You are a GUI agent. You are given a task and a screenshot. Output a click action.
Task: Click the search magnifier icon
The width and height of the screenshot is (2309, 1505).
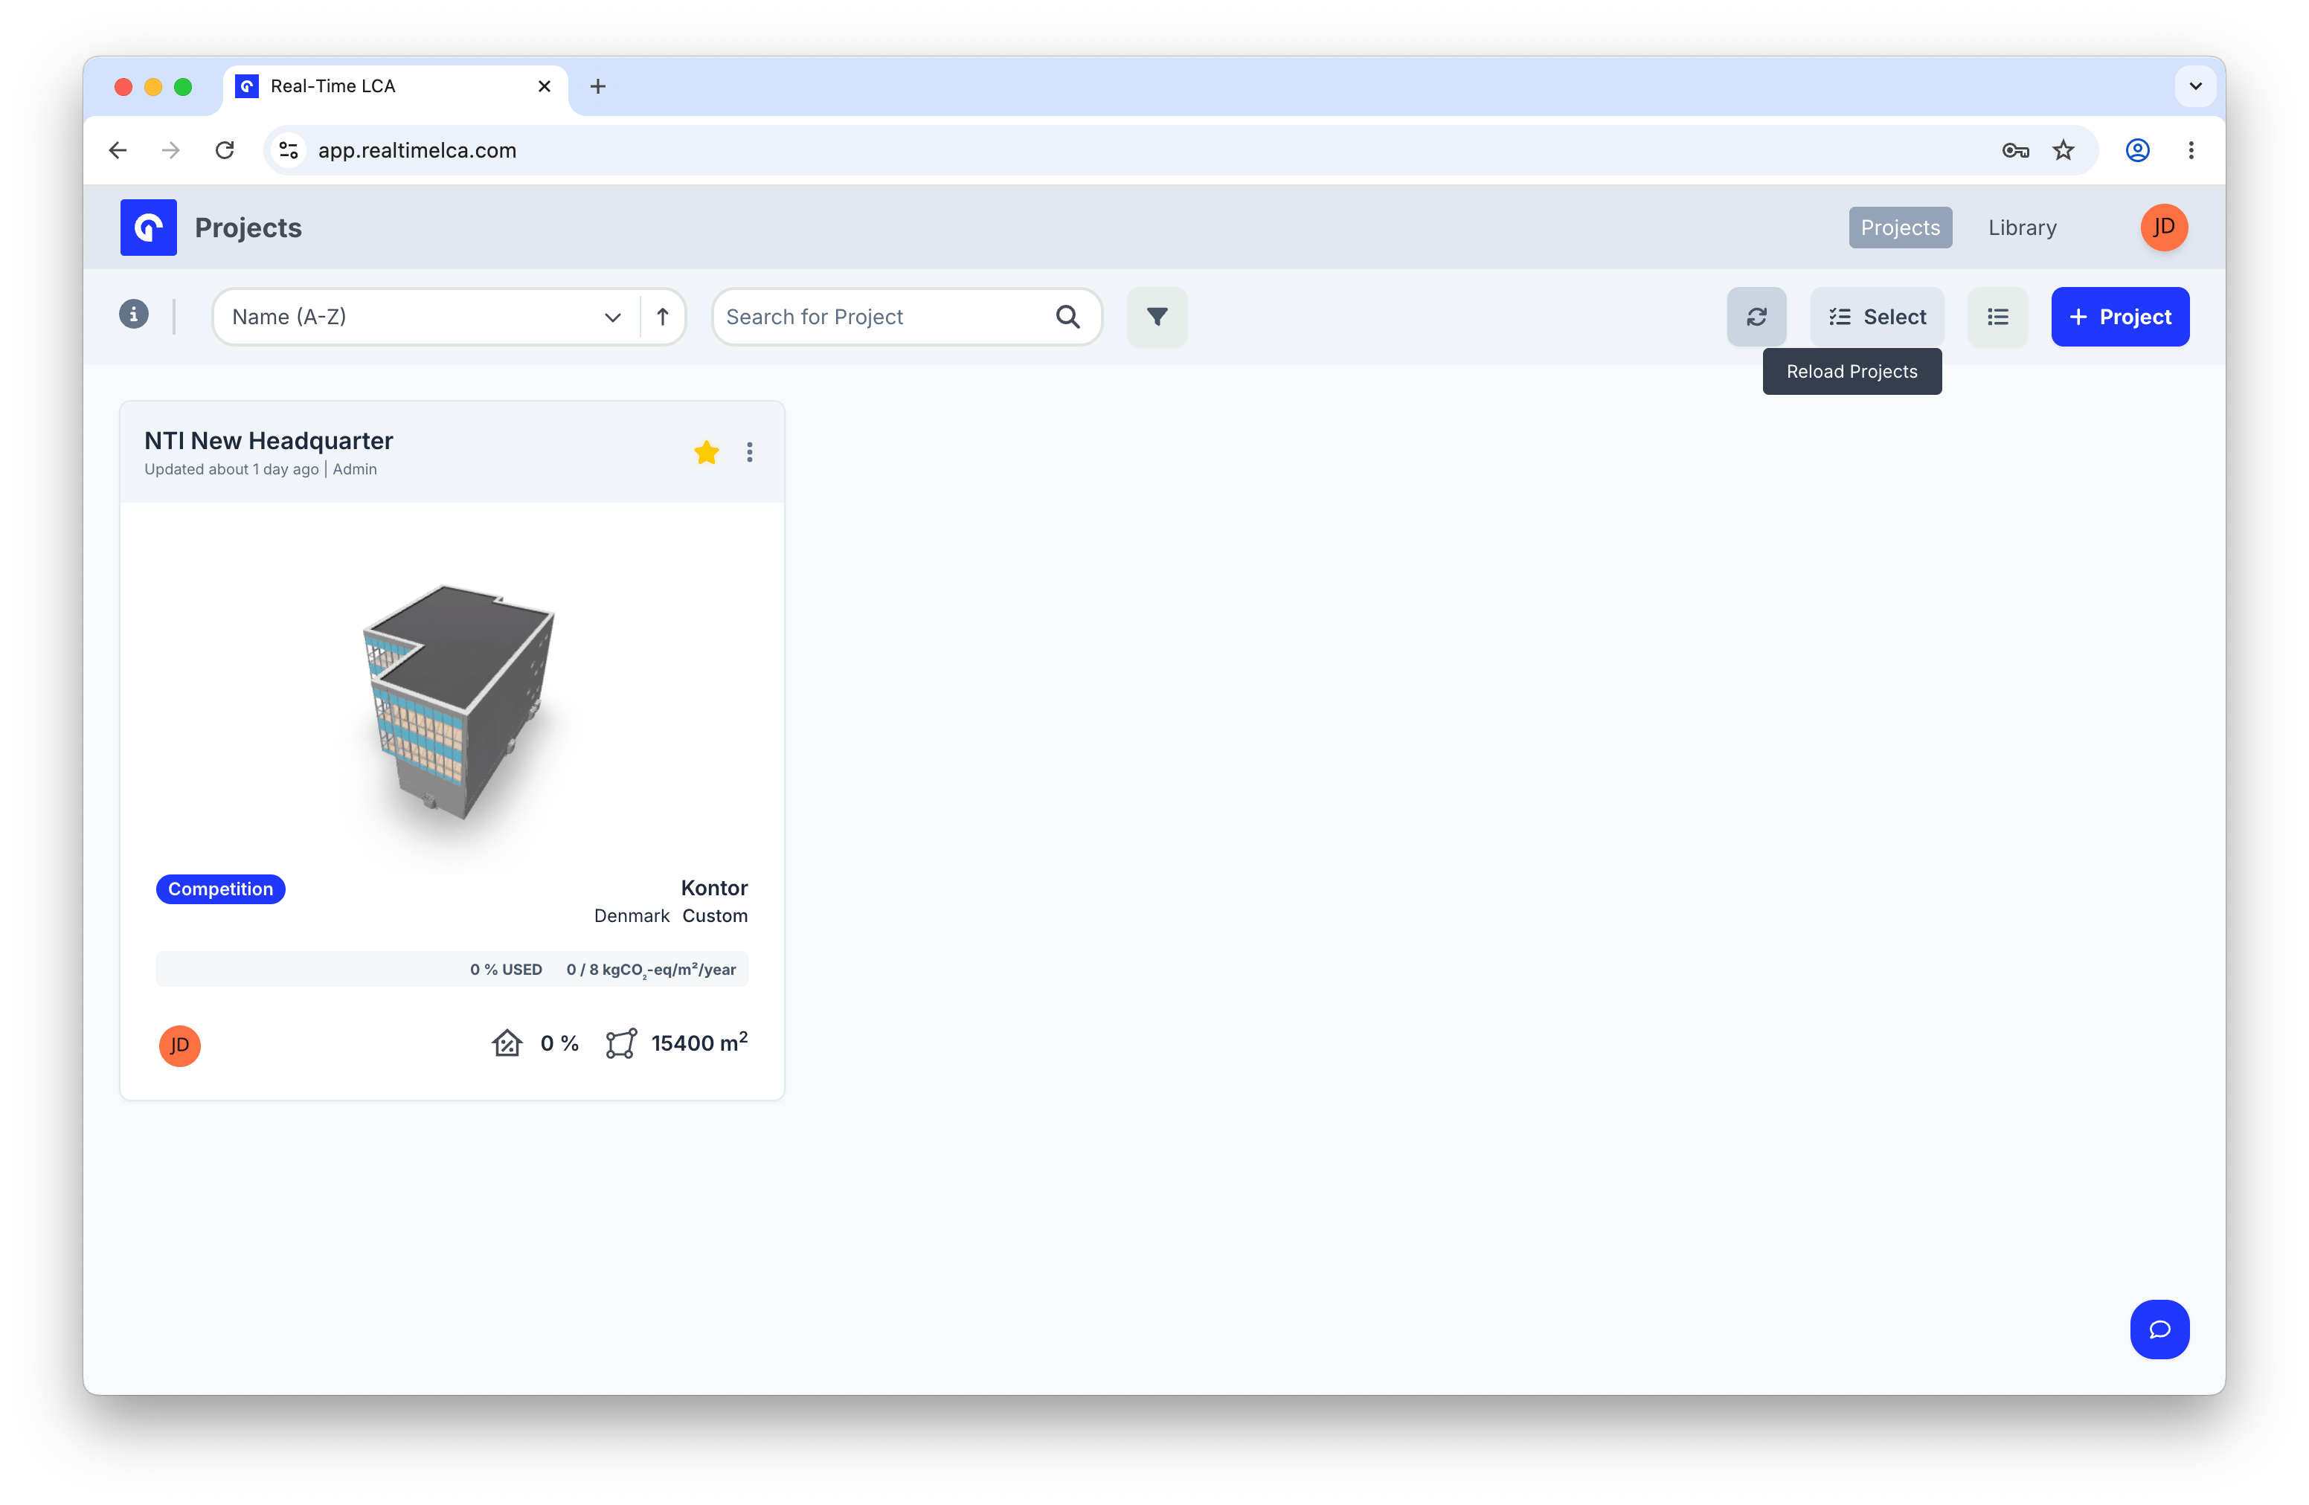pyautogui.click(x=1067, y=316)
